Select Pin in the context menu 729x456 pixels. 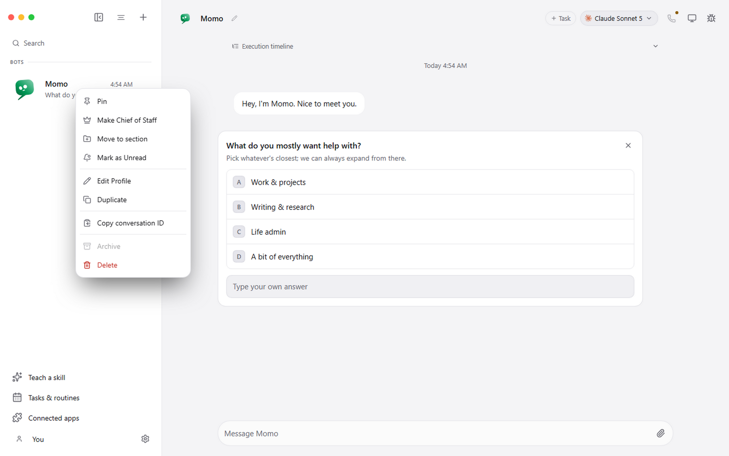(133, 101)
